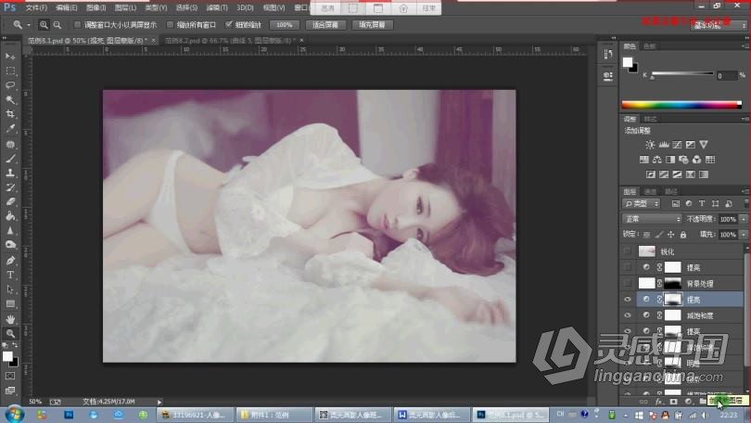This screenshot has width=751, height=423.
Task: Select the Dodge tool
Action: point(10,245)
